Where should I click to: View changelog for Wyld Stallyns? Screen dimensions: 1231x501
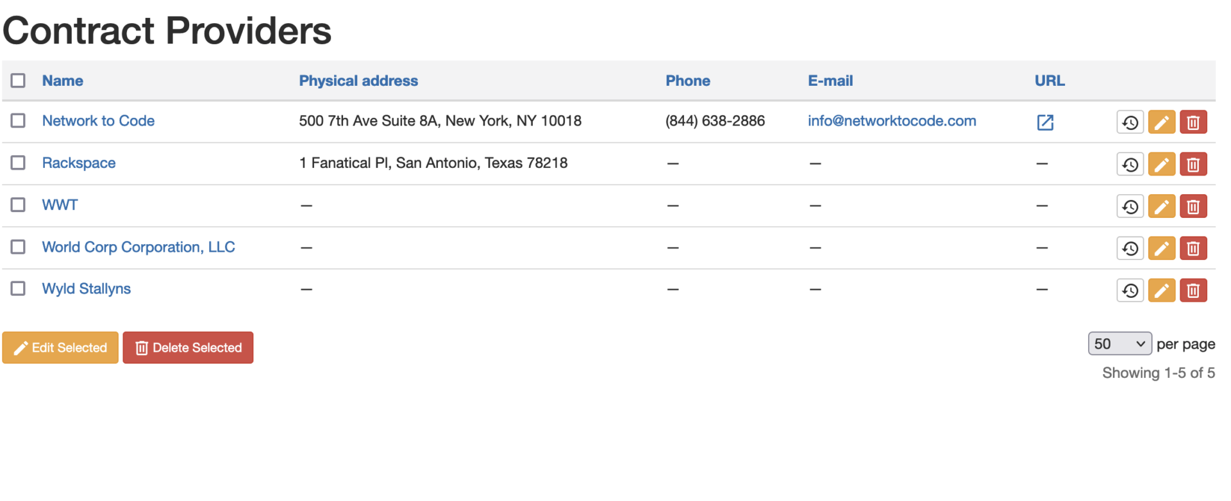pos(1130,290)
